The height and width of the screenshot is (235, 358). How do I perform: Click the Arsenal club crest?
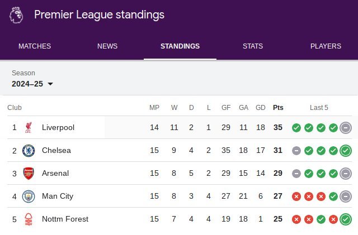29,174
